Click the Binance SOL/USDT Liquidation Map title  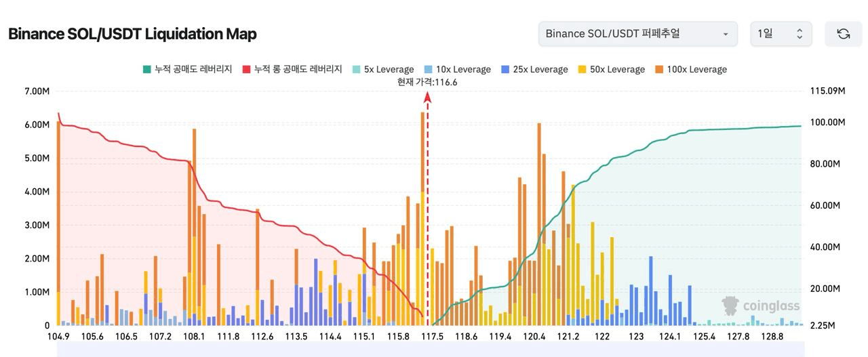pyautogui.click(x=132, y=34)
